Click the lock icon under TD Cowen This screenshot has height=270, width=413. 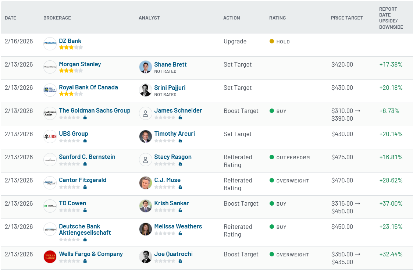[85, 210]
